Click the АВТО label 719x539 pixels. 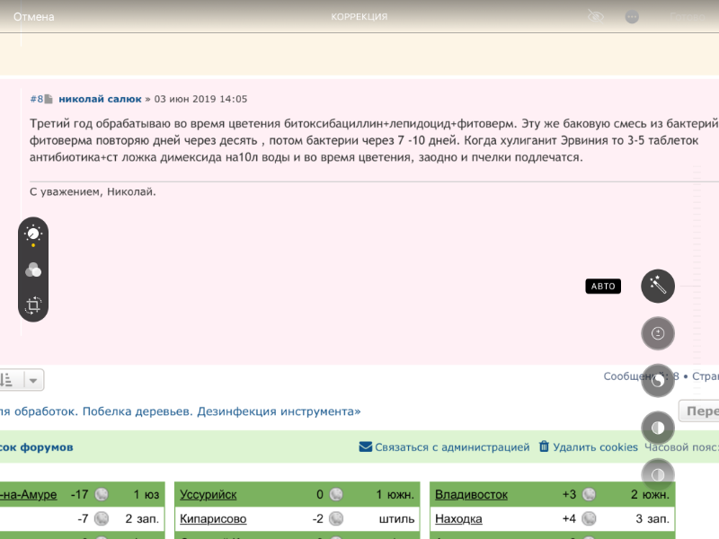pyautogui.click(x=603, y=286)
